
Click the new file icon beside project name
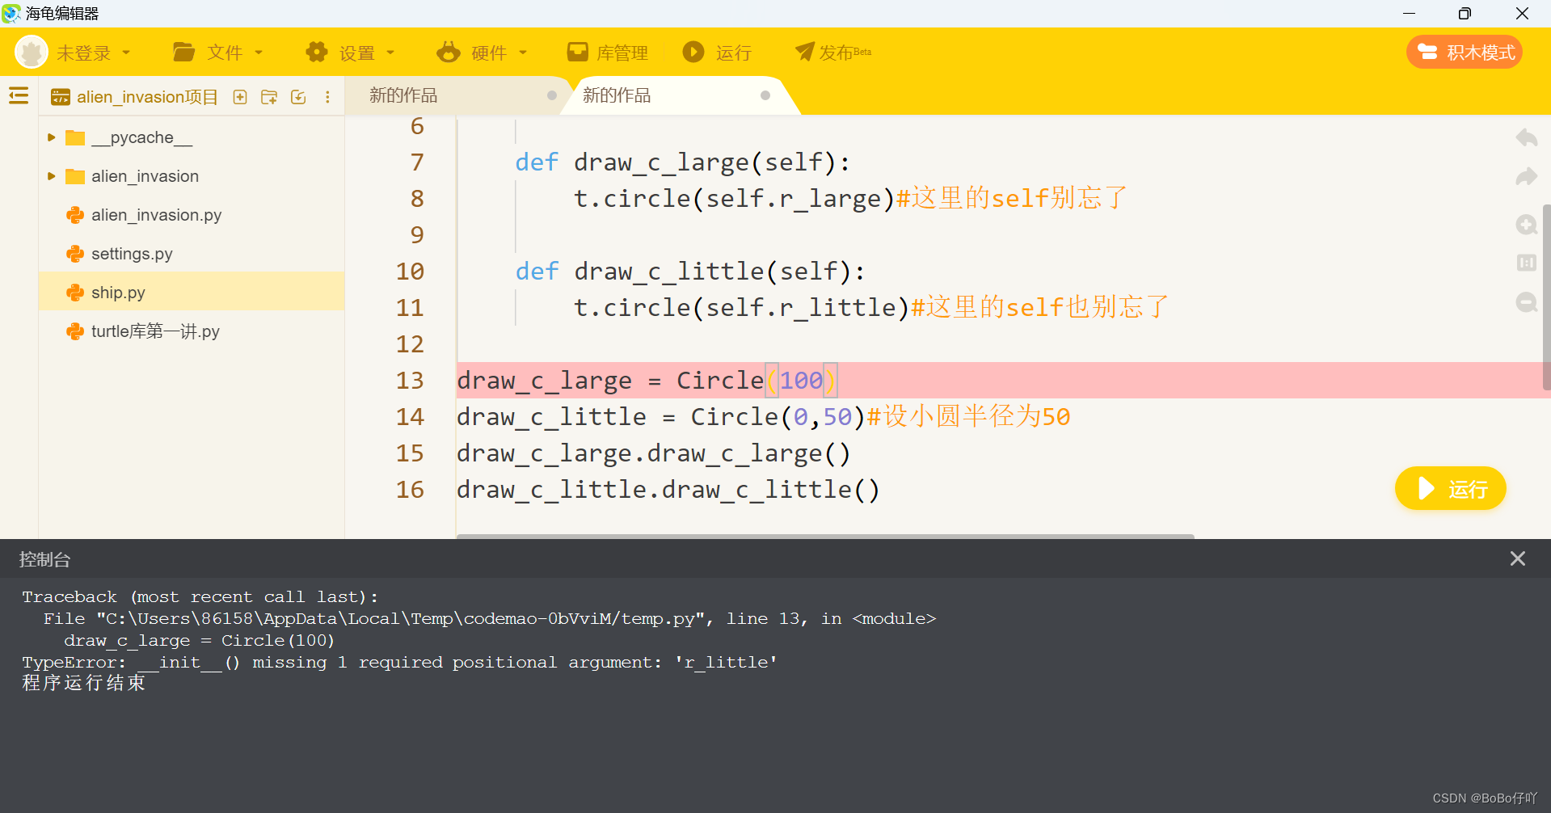pos(240,97)
